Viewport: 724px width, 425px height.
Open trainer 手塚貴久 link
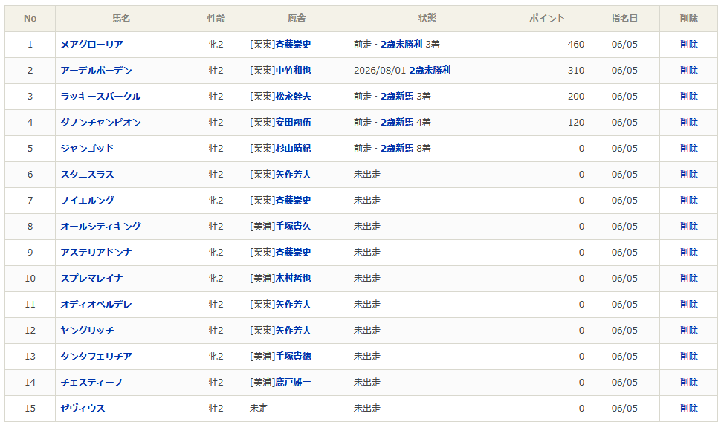(x=293, y=226)
